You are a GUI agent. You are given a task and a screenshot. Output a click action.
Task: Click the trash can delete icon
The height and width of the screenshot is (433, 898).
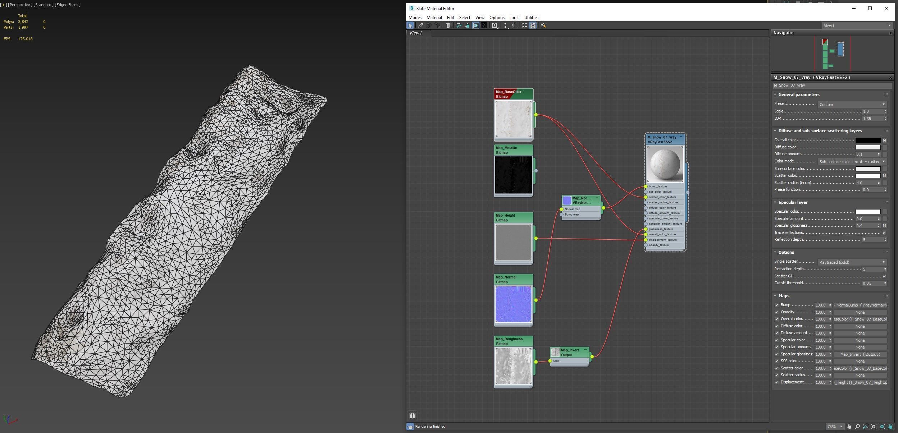click(x=448, y=26)
